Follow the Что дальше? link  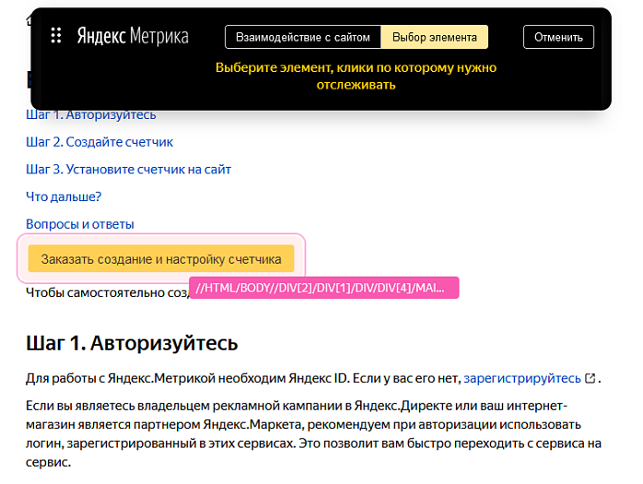click(64, 196)
